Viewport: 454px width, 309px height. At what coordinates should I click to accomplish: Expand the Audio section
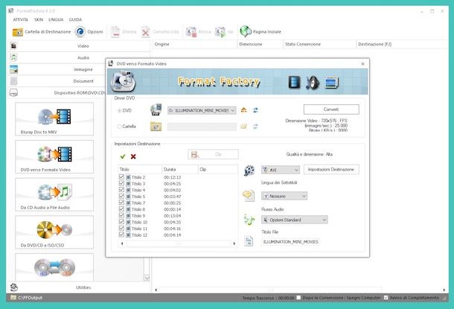pyautogui.click(x=83, y=57)
